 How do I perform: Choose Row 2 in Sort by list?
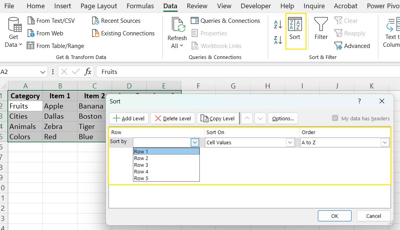(166, 158)
